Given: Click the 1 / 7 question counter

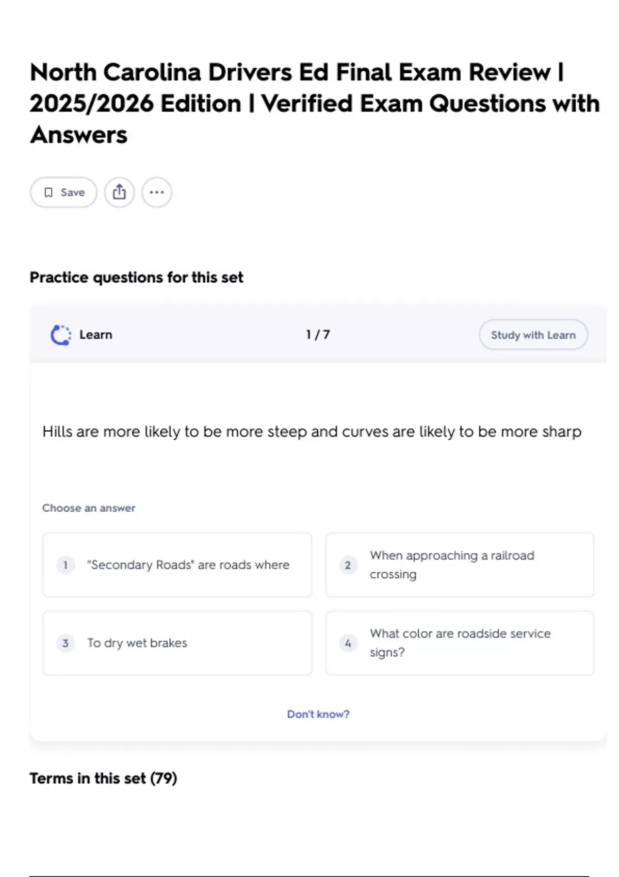Looking at the screenshot, I should point(318,335).
